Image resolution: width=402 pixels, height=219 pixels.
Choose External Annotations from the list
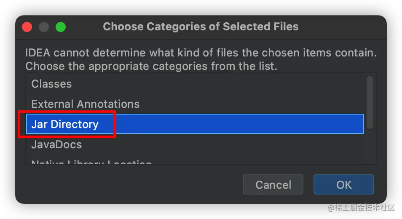tap(85, 104)
